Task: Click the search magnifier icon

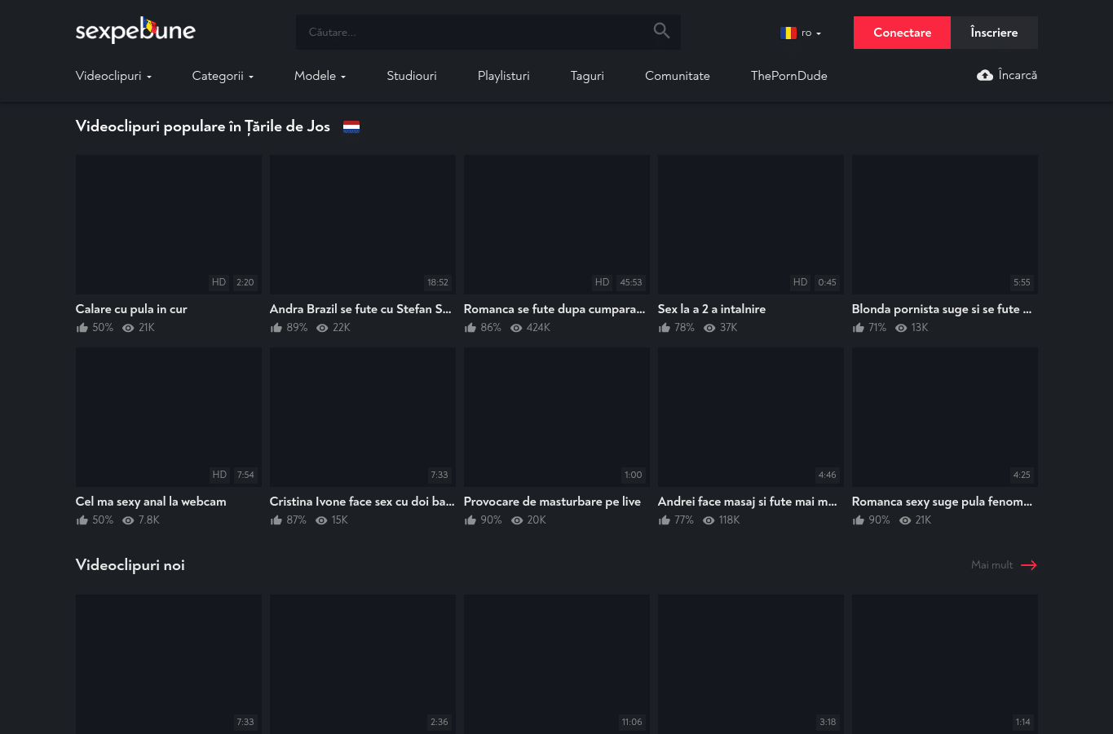Action: [x=661, y=31]
